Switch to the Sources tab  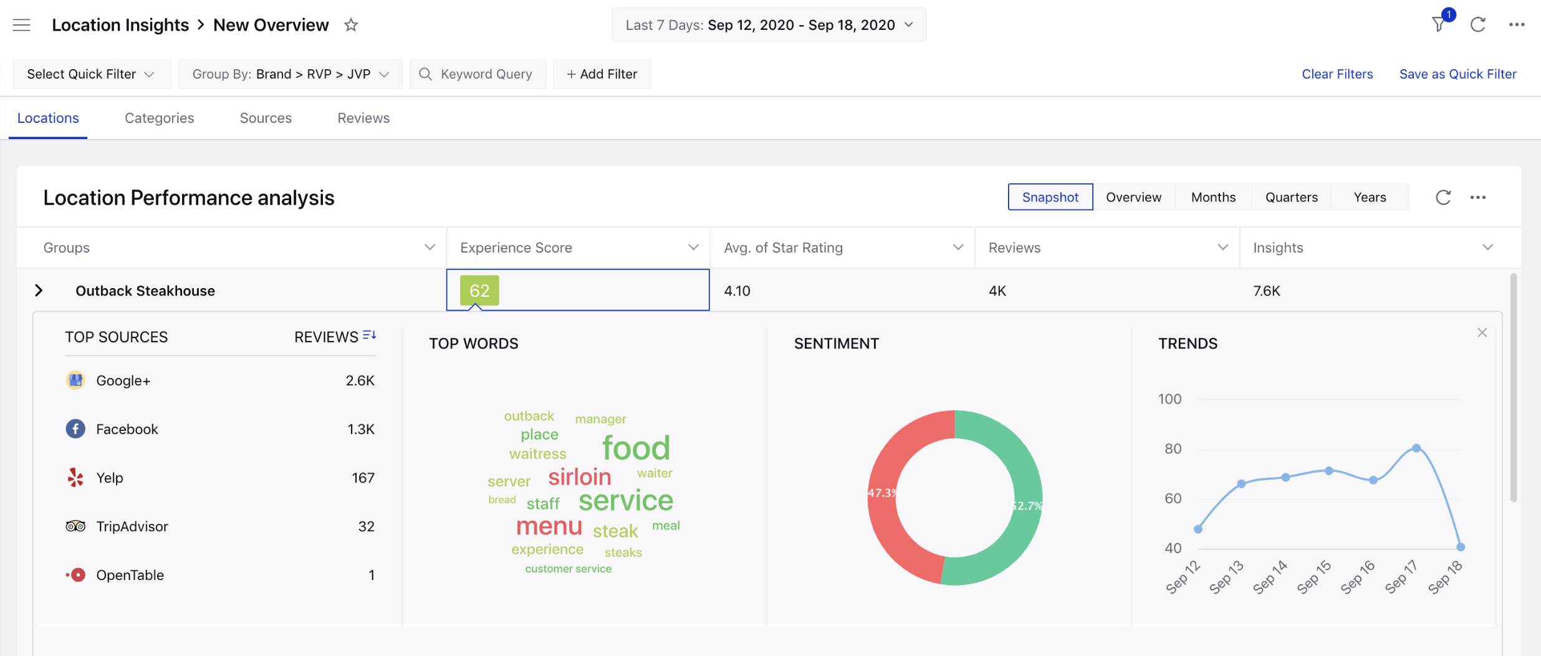tap(266, 118)
